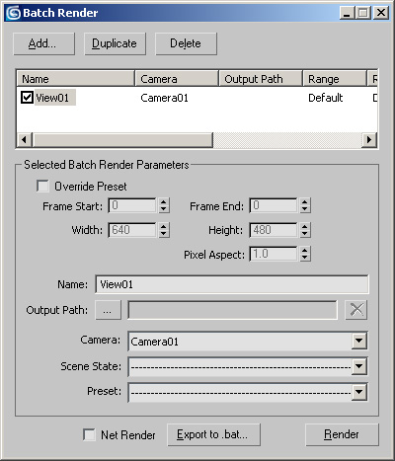Open the Preset dropdown arrow
395x461 pixels.
click(358, 392)
